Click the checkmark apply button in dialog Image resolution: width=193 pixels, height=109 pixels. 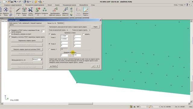point(93,66)
